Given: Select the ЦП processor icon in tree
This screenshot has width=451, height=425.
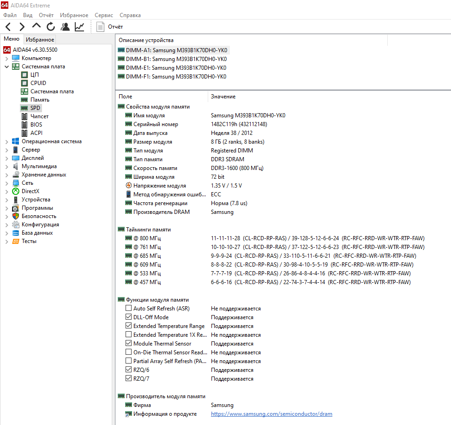Looking at the screenshot, I should [25, 75].
